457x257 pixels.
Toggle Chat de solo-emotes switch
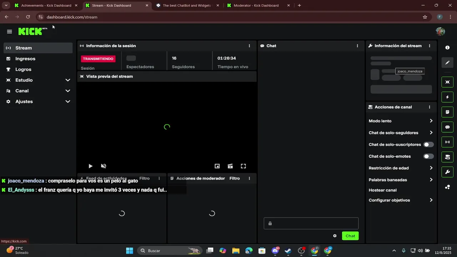[428, 156]
